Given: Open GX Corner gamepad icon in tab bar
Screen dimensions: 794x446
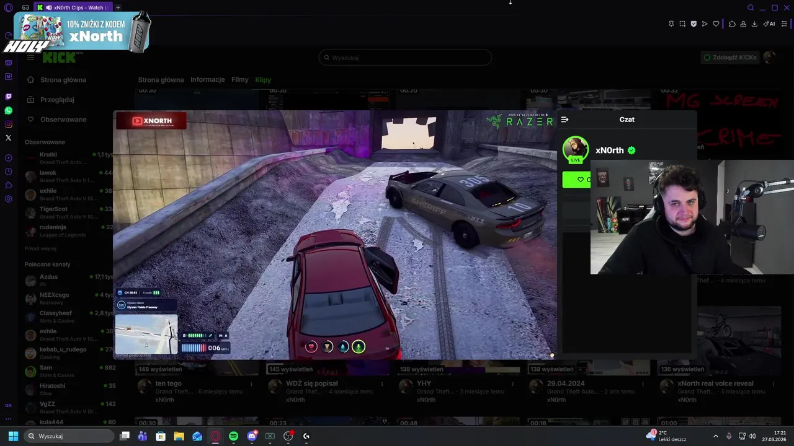Looking at the screenshot, I should pos(25,7).
